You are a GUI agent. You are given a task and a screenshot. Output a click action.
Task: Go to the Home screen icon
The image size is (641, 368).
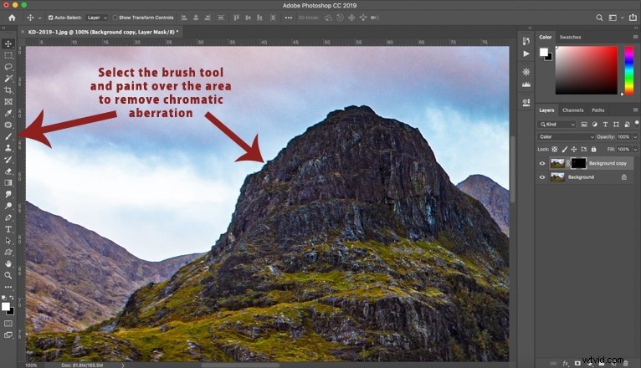click(x=12, y=18)
